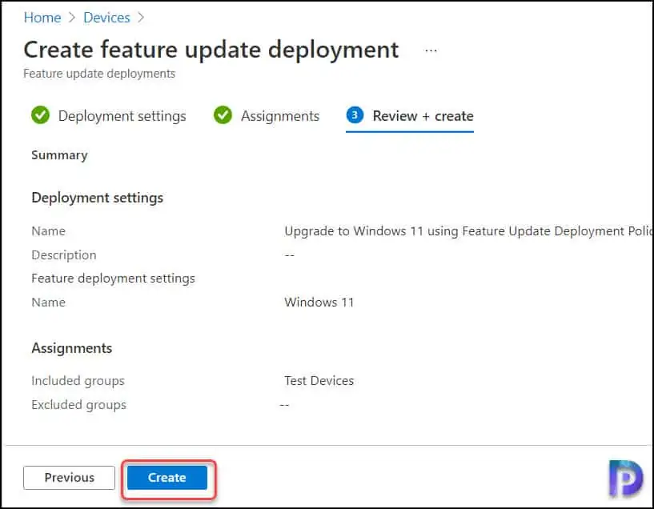Click the Deployment settings section heading

[x=97, y=198]
